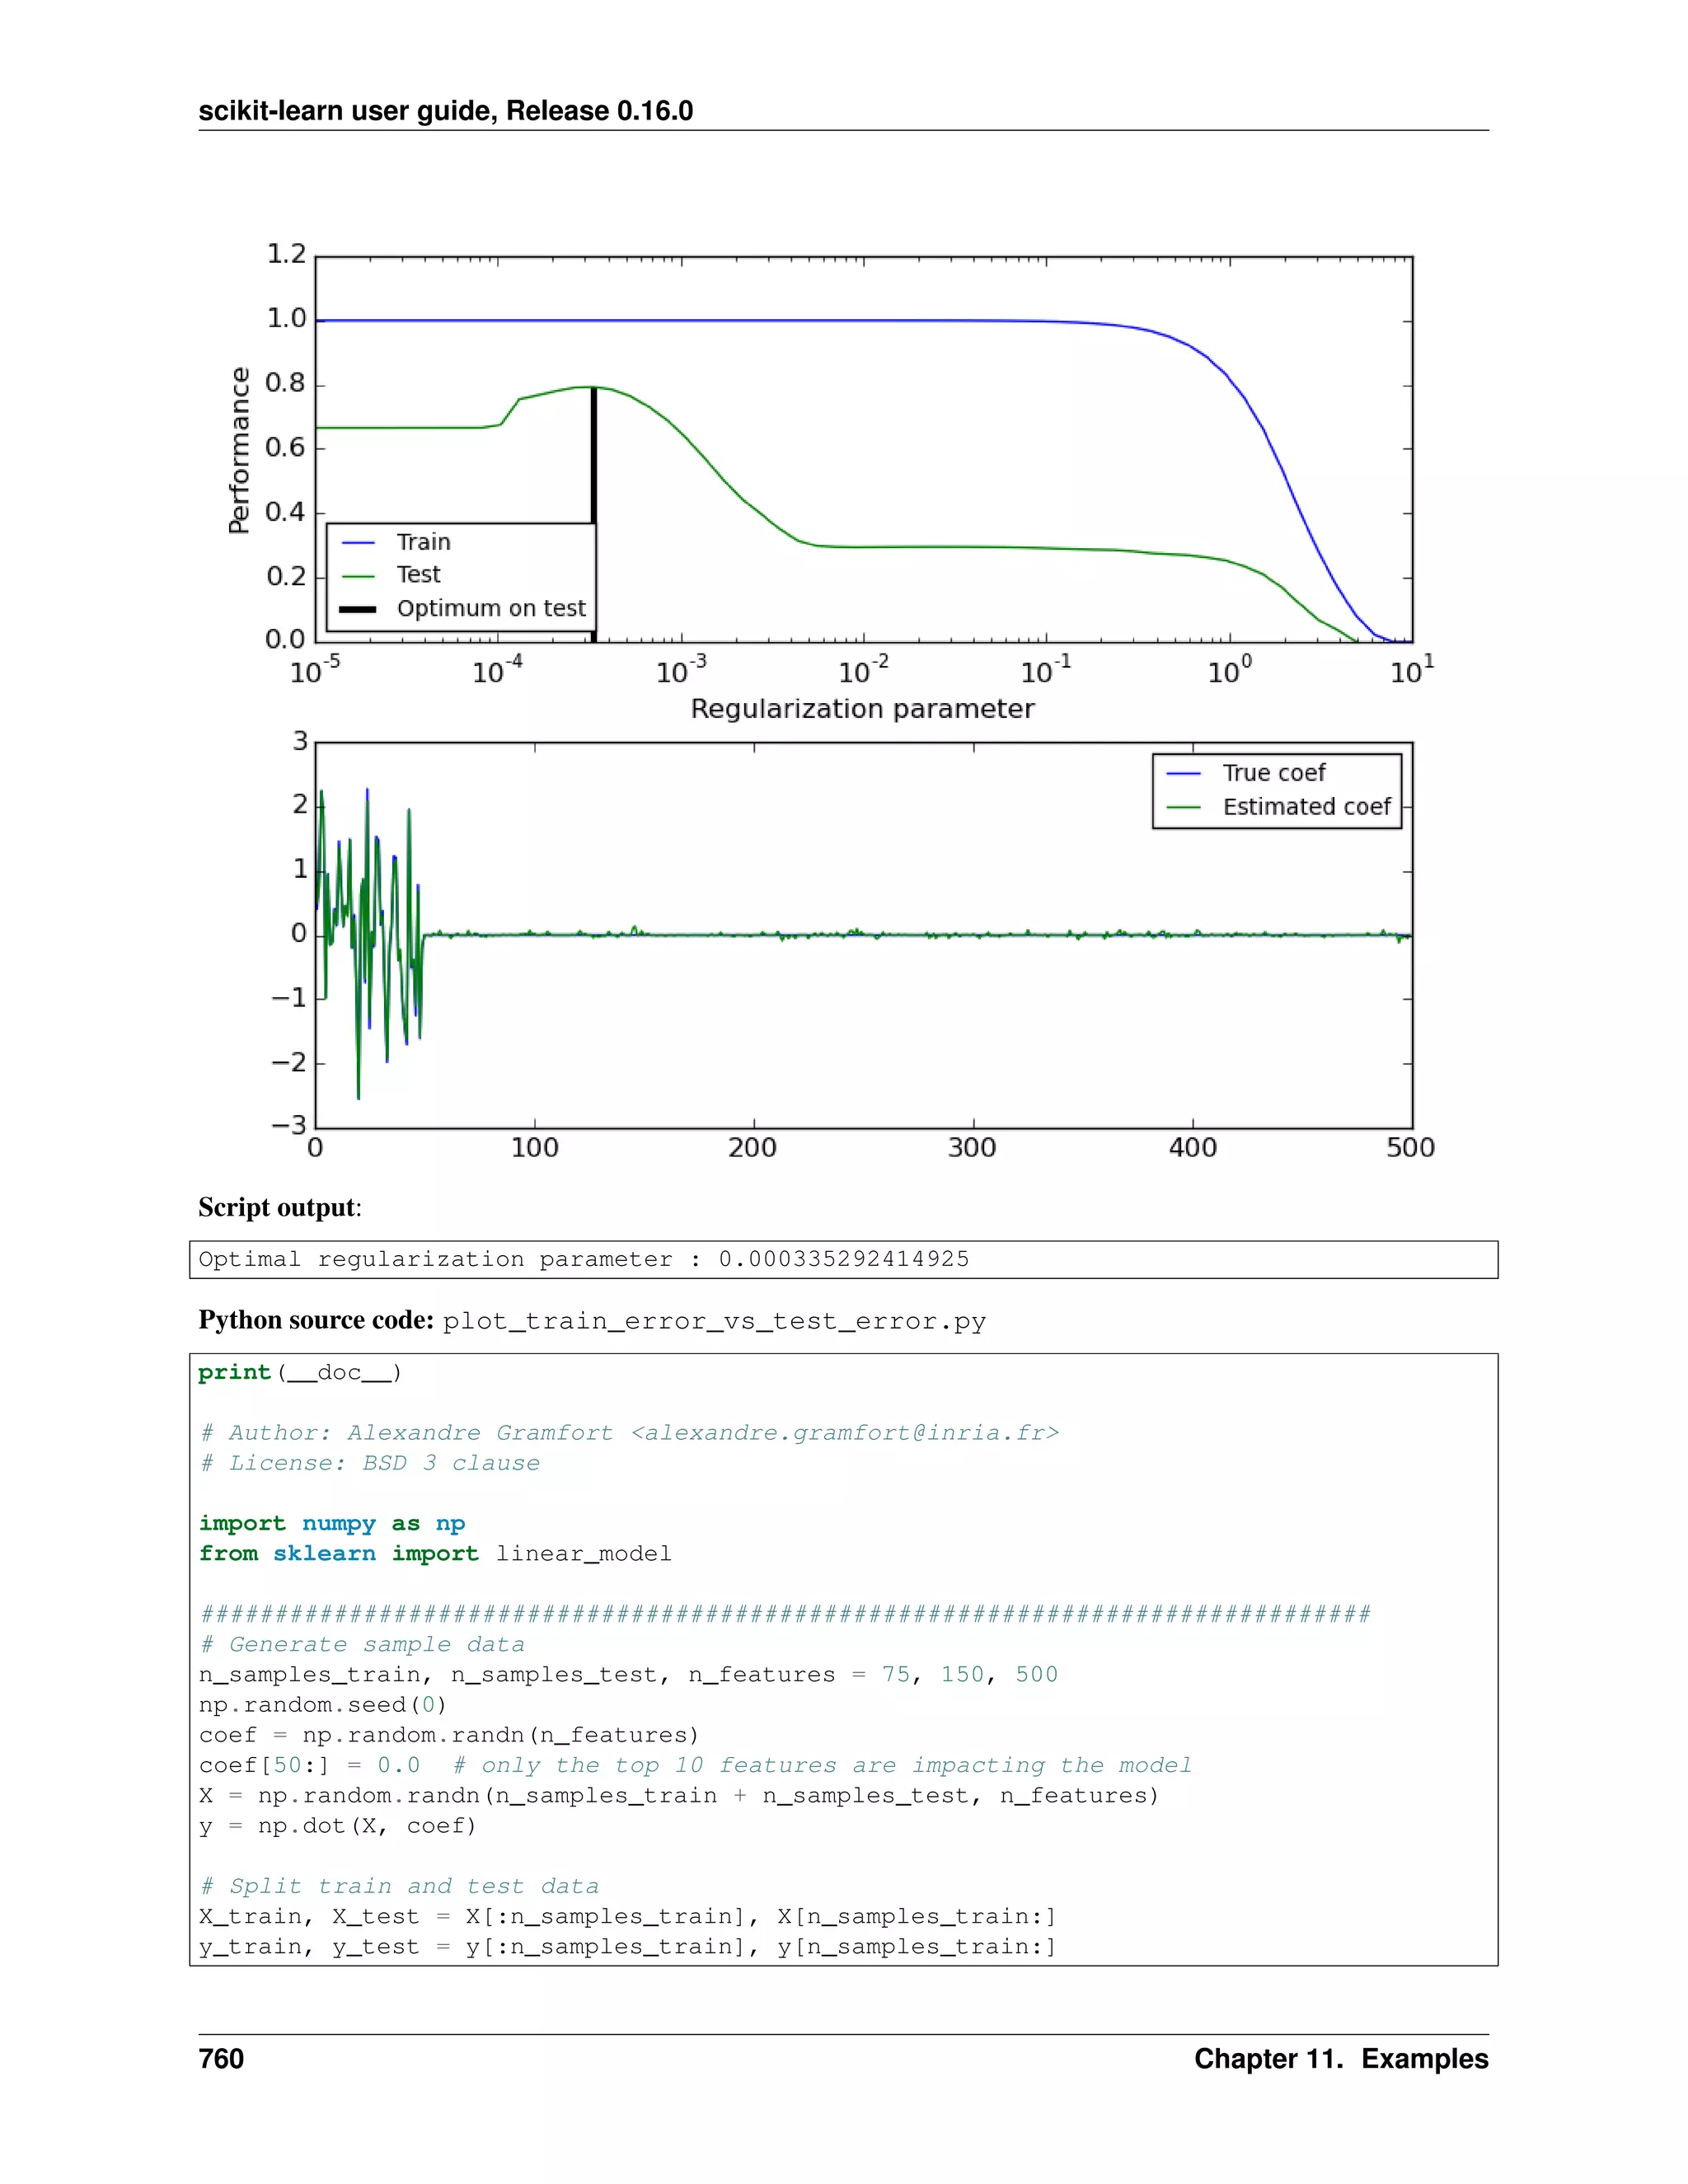Click 'coef = np.random.randn(n_features)' line

pos(449,1735)
